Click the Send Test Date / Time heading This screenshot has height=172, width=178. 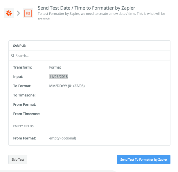(87, 8)
